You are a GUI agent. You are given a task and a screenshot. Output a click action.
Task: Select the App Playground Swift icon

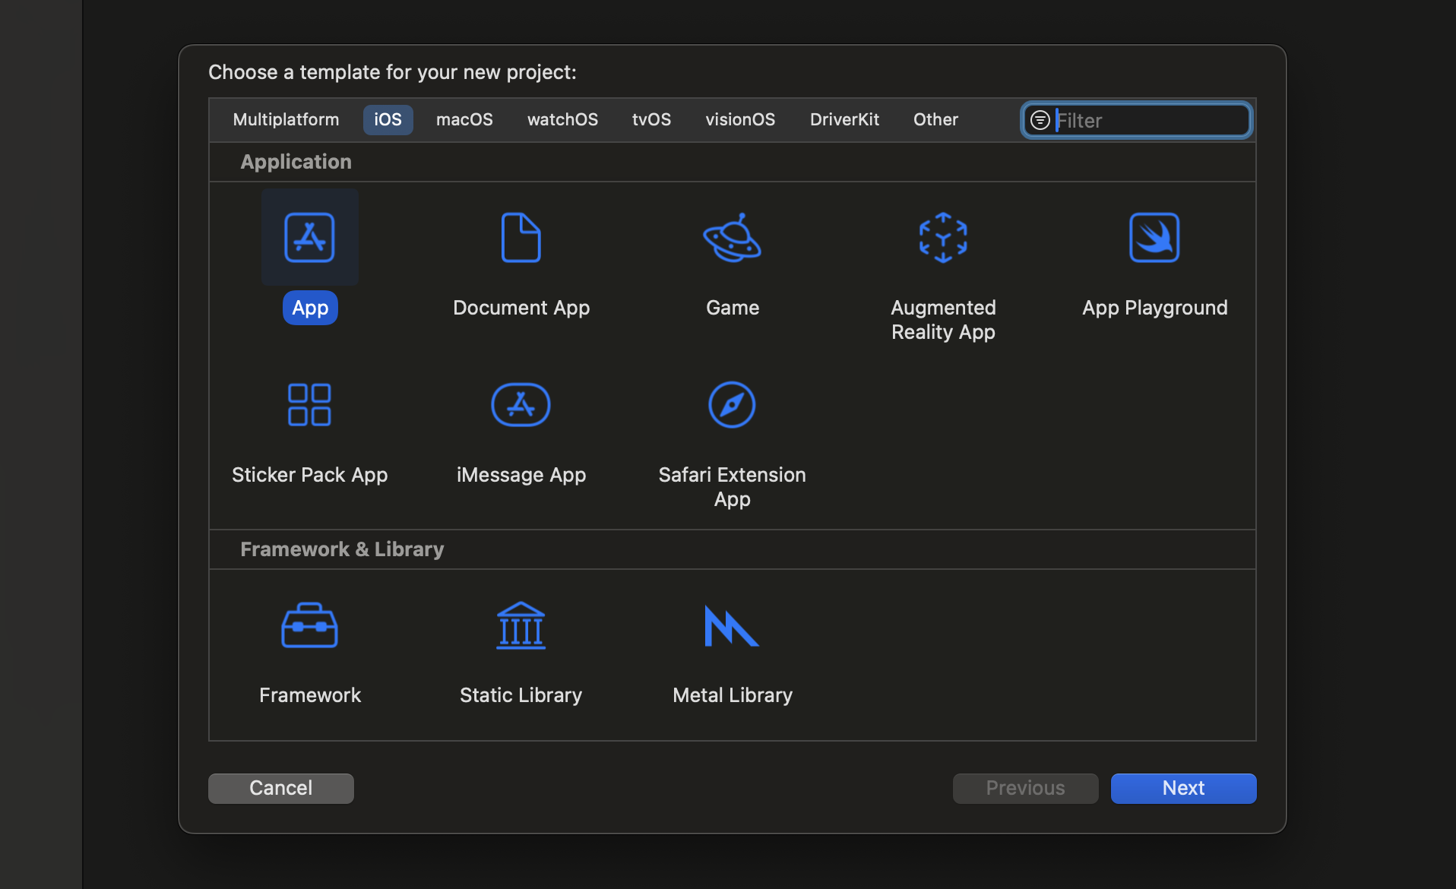tap(1154, 238)
